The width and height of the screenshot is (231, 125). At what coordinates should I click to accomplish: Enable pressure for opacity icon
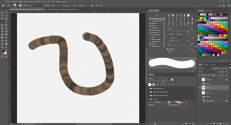pyautogui.click(x=59, y=5)
